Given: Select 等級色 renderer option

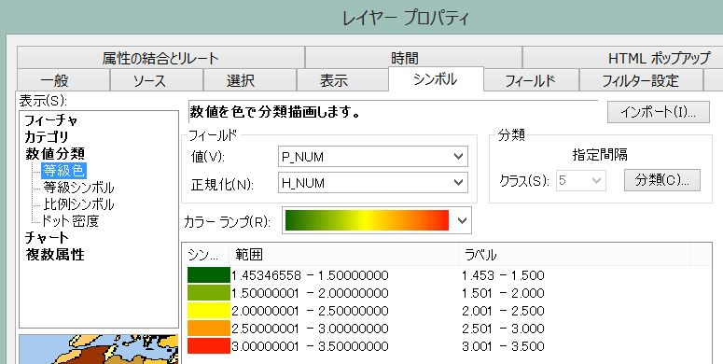Looking at the screenshot, I should (x=63, y=171).
